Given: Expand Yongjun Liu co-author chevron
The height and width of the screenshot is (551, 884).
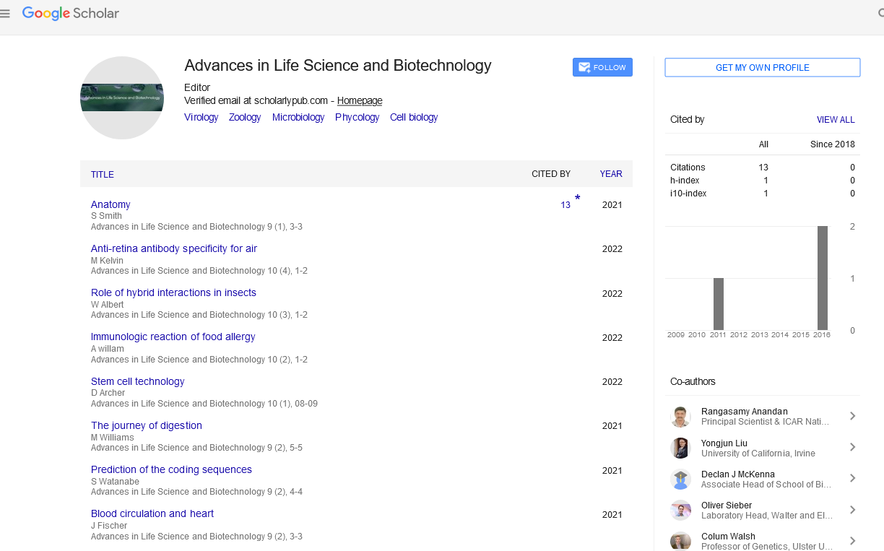Looking at the screenshot, I should pyautogui.click(x=852, y=448).
